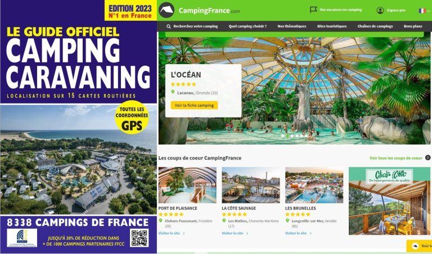
Task: Open the Espace pro user account icon
Action: [x=380, y=11]
